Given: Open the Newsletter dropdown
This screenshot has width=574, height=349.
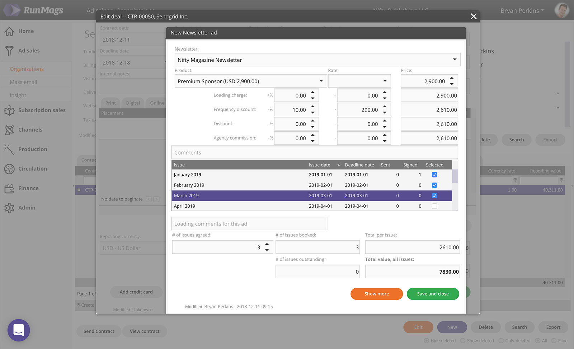Looking at the screenshot, I should 317,60.
